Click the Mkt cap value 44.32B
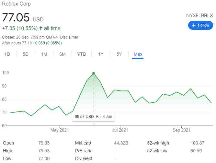This screenshot has width=216, height=163. (121, 143)
